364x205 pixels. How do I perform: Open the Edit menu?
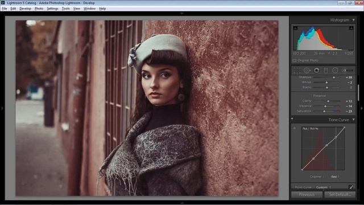coord(13,9)
